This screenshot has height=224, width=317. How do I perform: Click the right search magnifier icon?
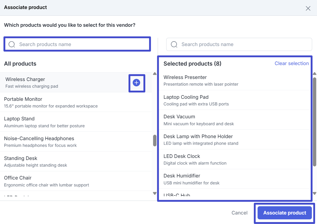click(x=174, y=44)
